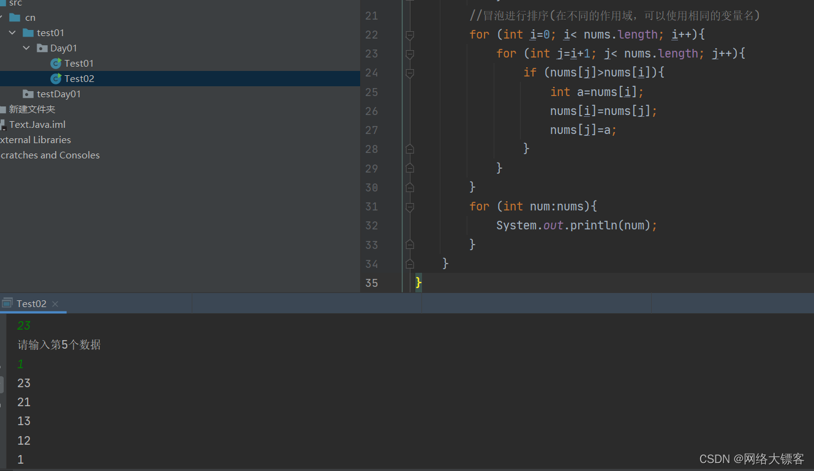Switch to the Test02 run tab
814x471 pixels.
pyautogui.click(x=31, y=303)
